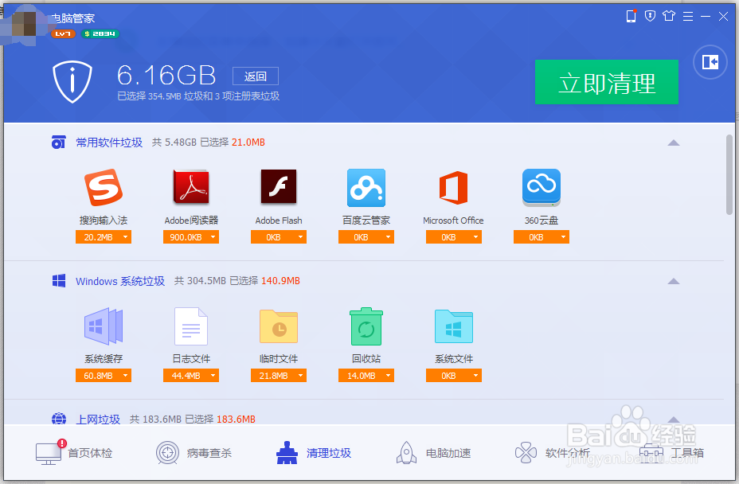This screenshot has width=739, height=484.
Task: Click the 回收站 recycle bin icon
Action: pos(366,326)
